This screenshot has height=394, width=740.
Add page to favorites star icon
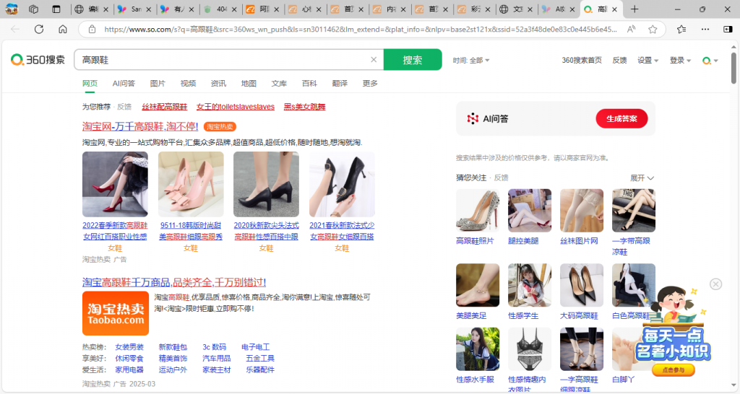click(653, 29)
